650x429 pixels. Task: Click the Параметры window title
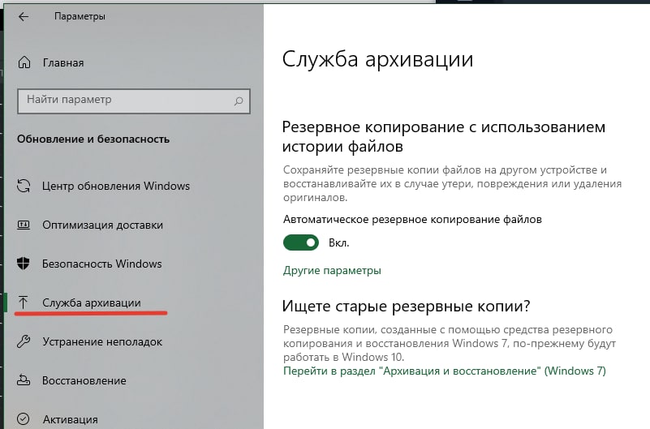(x=80, y=16)
